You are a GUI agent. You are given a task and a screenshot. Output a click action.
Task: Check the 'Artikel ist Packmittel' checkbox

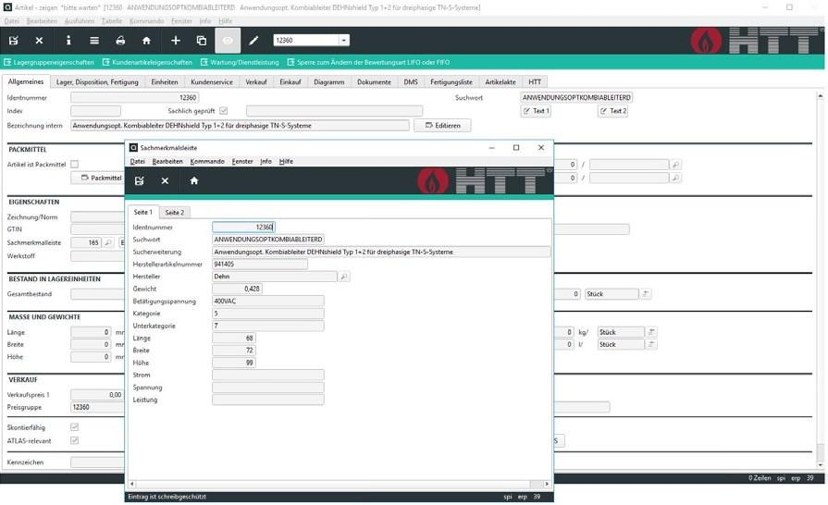pos(75,164)
